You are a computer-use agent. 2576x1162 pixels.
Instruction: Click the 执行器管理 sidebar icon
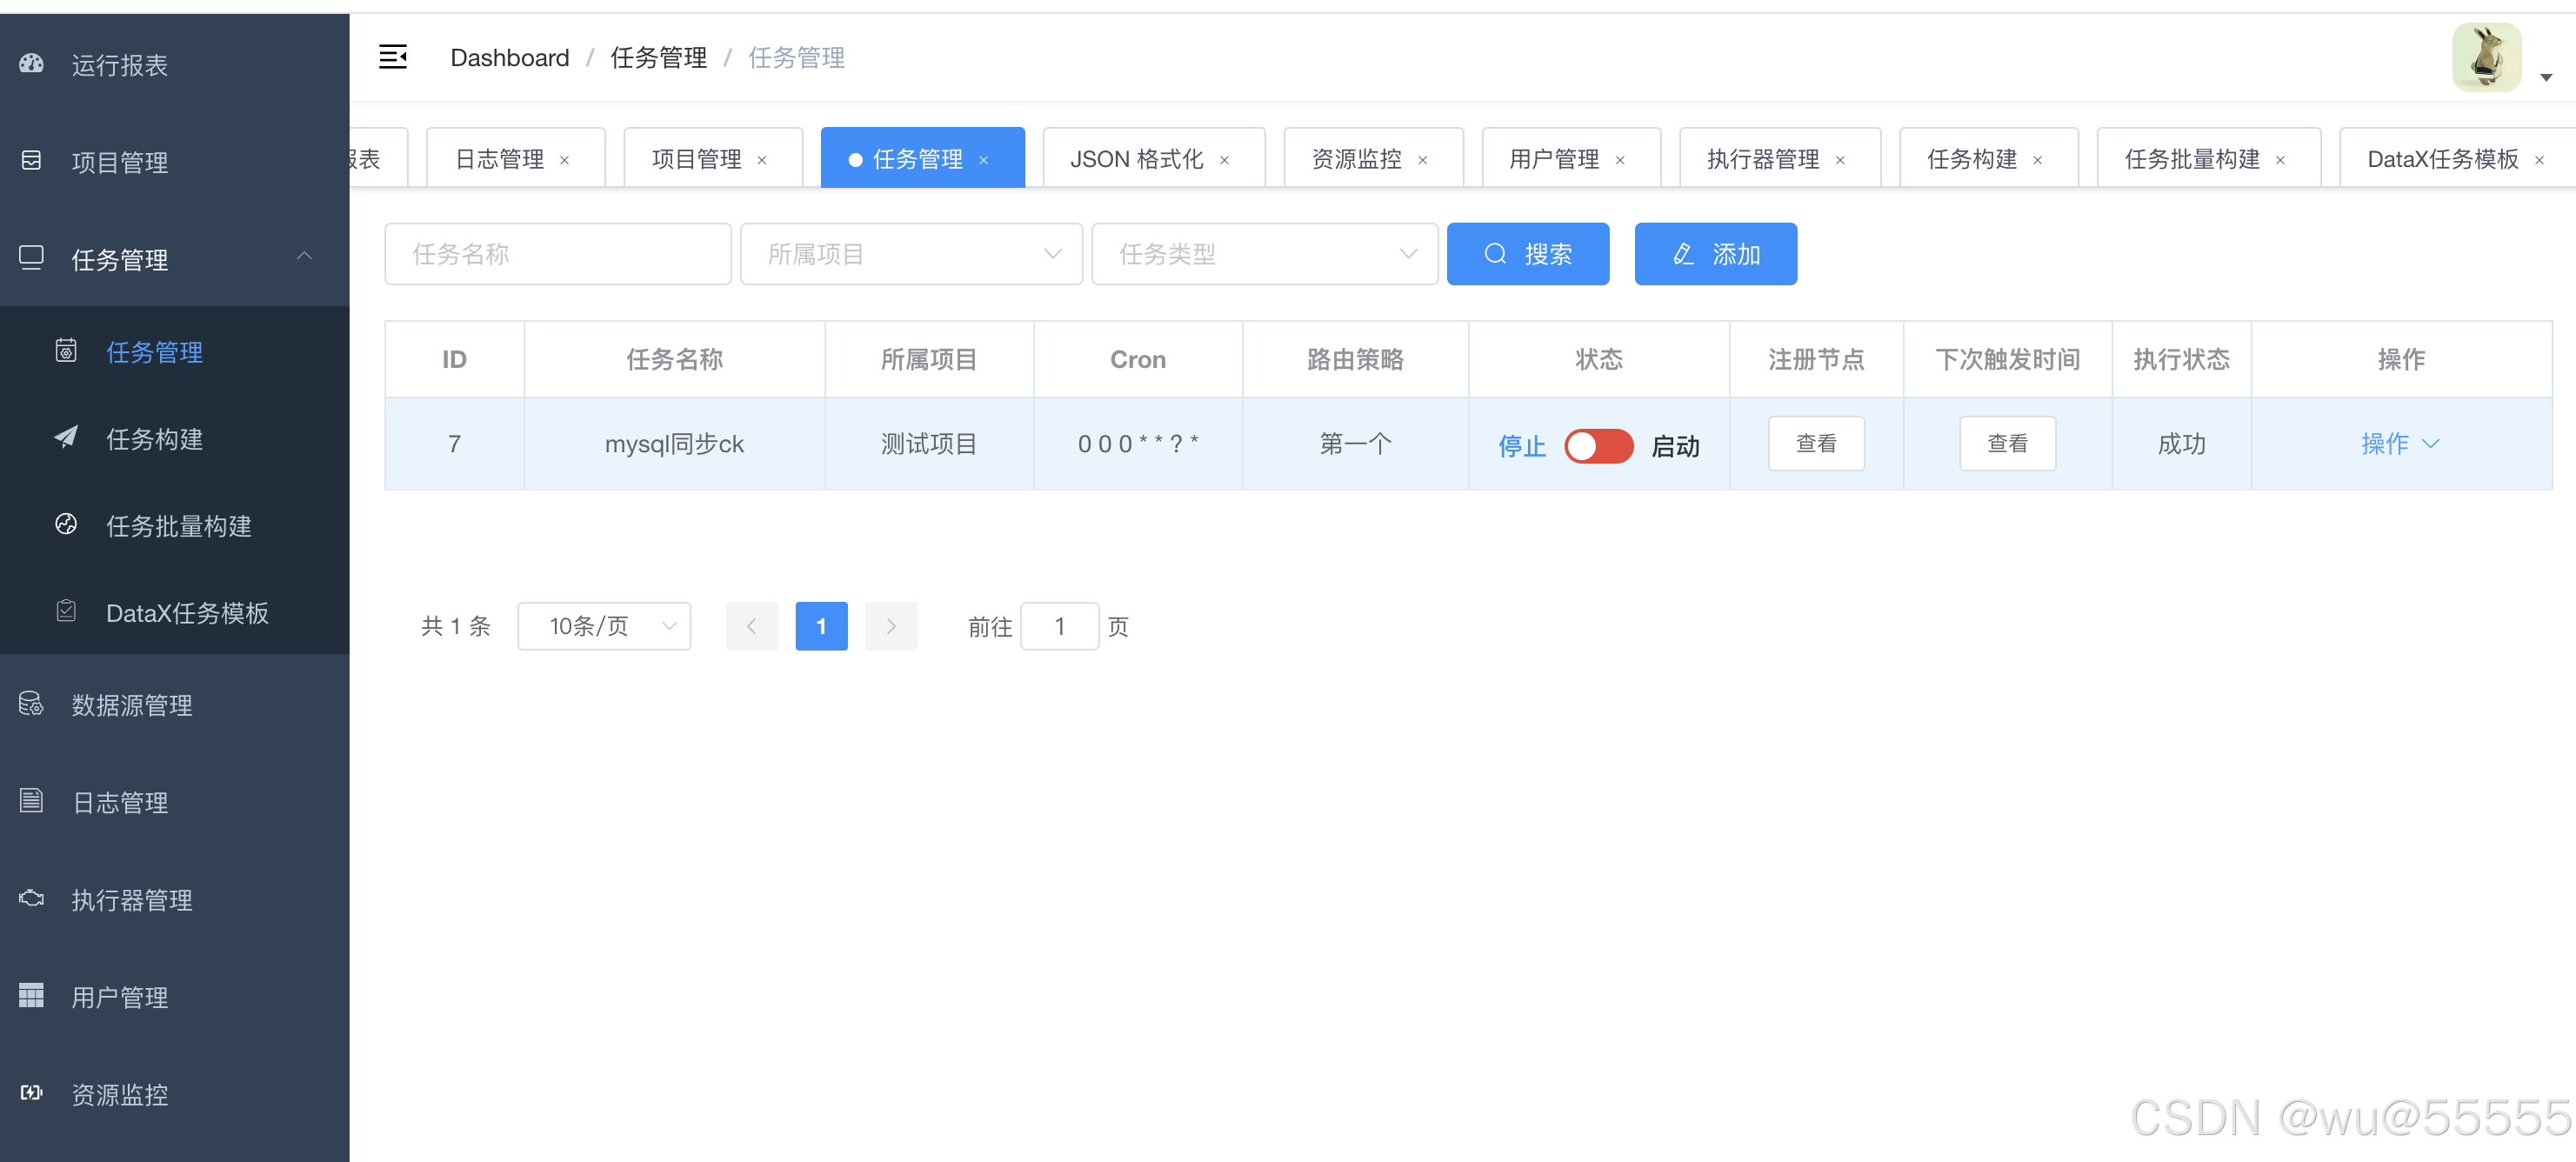tap(32, 898)
